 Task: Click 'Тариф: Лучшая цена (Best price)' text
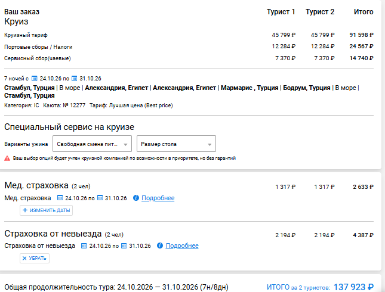pyautogui.click(x=131, y=105)
